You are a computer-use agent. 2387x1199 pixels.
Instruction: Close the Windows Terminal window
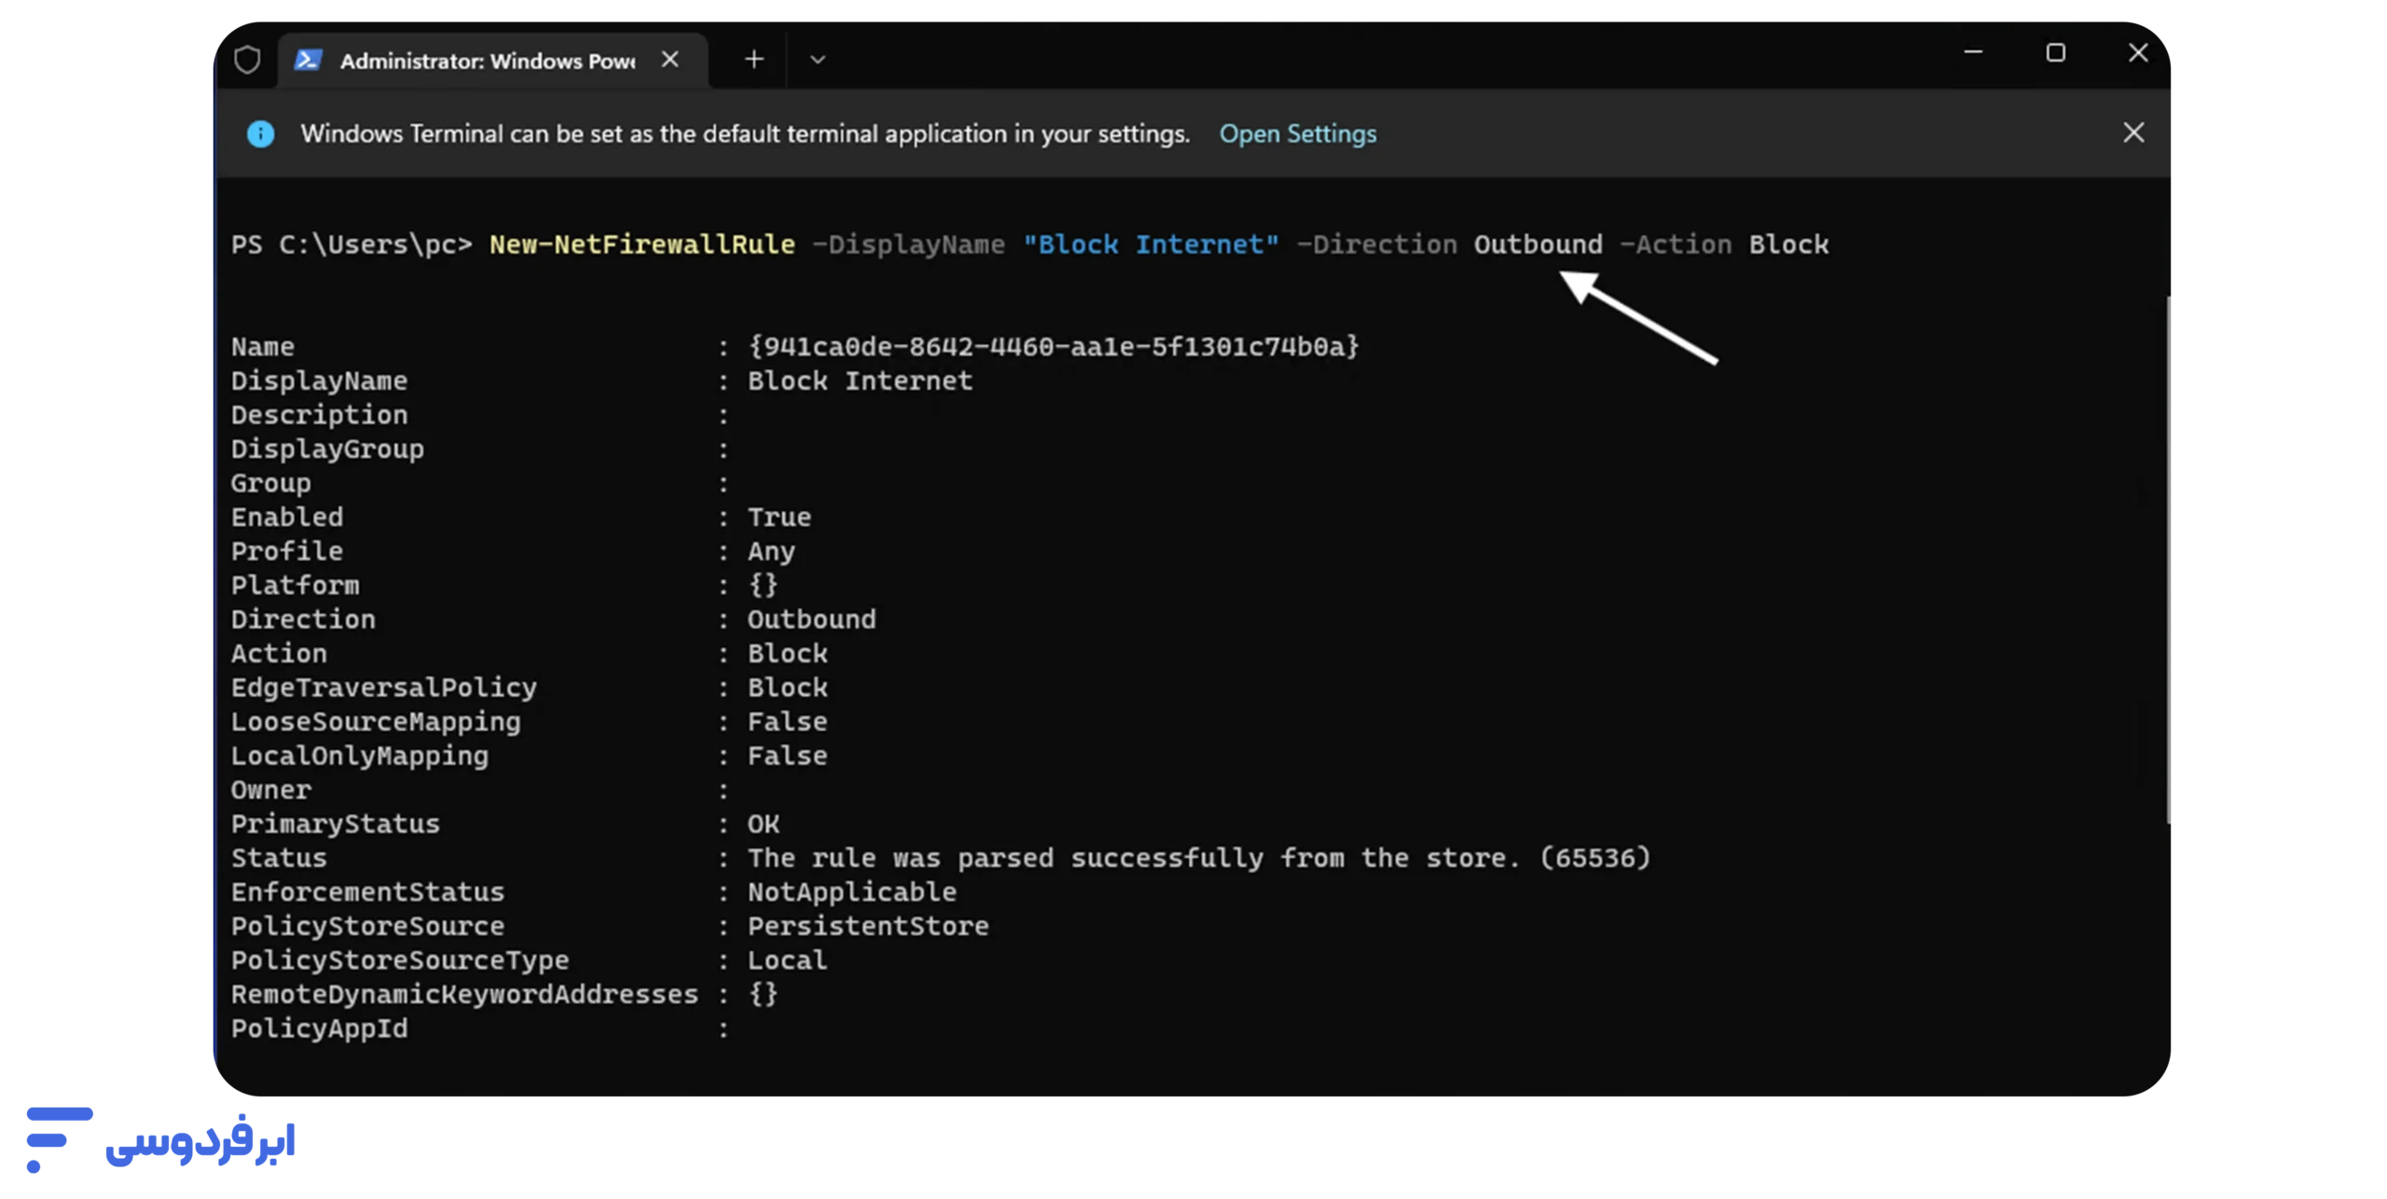coord(2138,53)
